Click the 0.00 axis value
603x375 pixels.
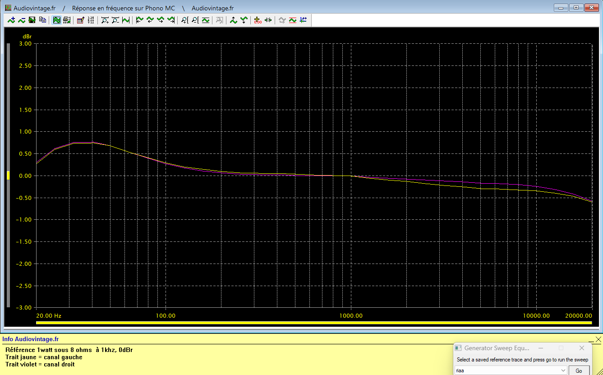(x=25, y=176)
